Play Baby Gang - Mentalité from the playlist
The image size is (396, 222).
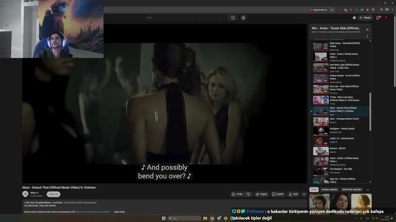(x=340, y=46)
